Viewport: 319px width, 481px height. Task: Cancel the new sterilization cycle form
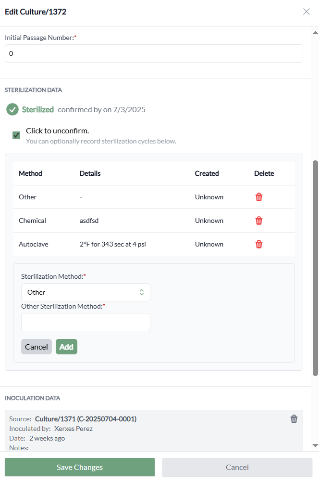coord(37,347)
